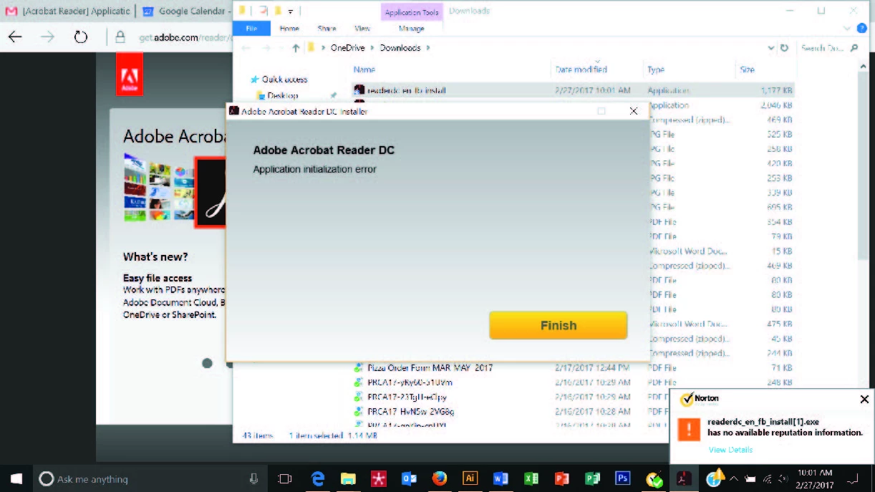875x492 pixels.
Task: Open Microsoft Edge from taskbar
Action: pyautogui.click(x=318, y=478)
